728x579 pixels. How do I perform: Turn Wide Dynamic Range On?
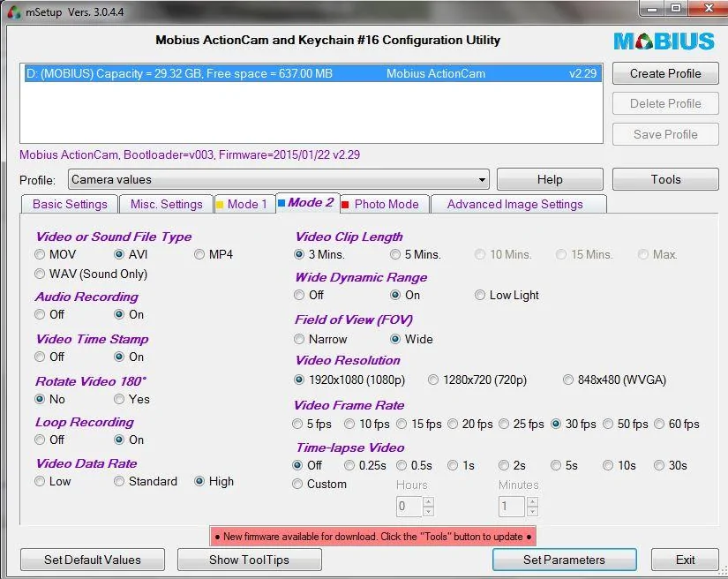tap(405, 295)
